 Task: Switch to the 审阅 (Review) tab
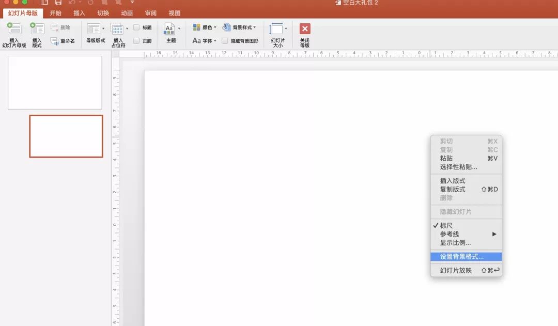(x=151, y=13)
